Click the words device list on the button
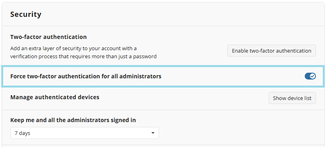The image size is (326, 147). click(300, 98)
